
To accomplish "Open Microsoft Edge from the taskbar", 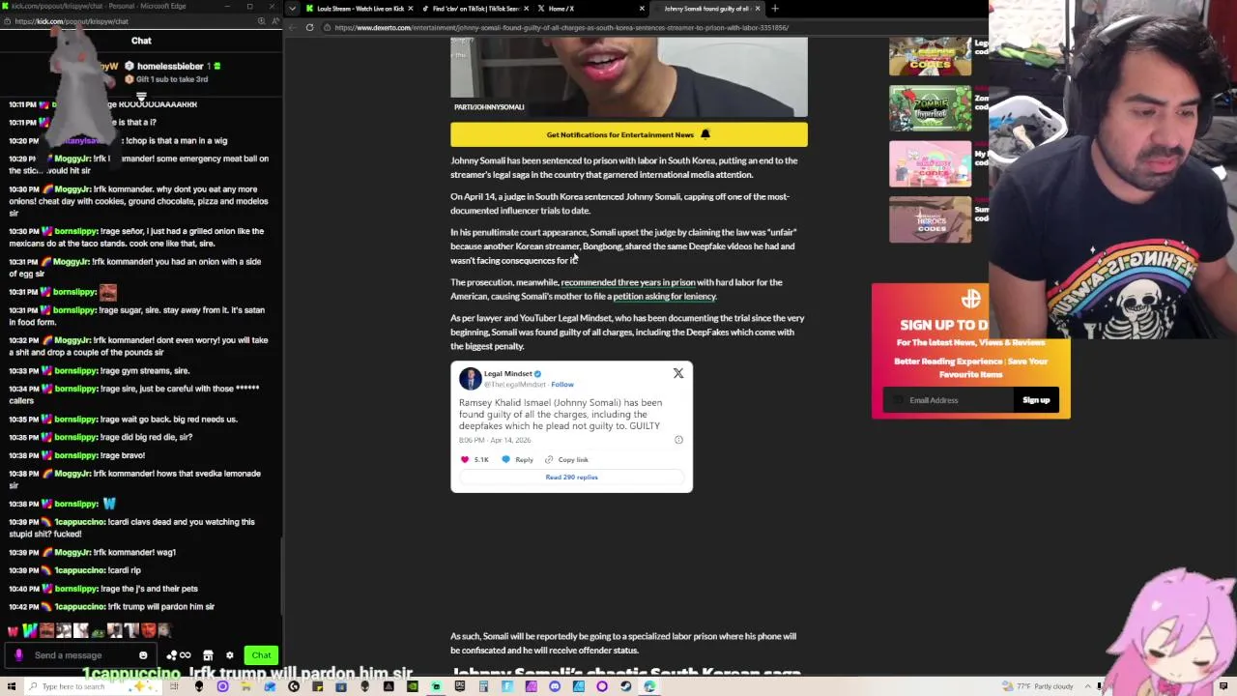I will [649, 686].
